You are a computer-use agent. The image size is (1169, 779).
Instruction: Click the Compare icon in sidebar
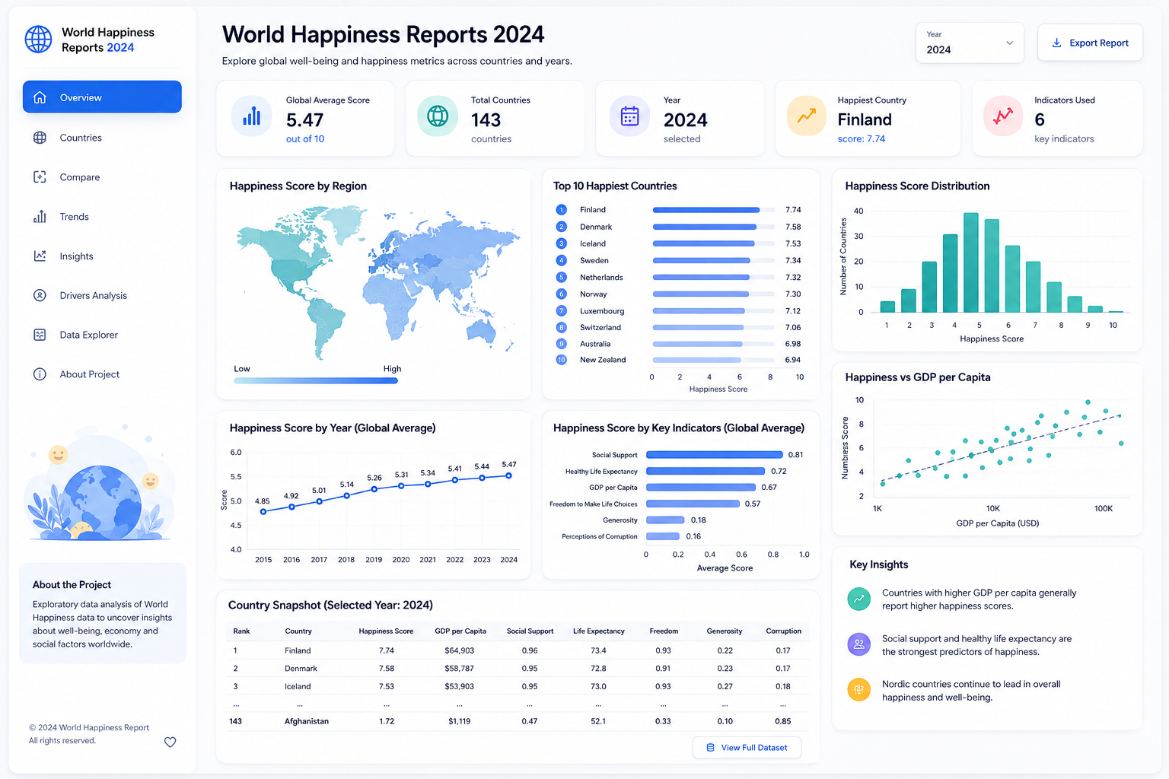pyautogui.click(x=40, y=177)
